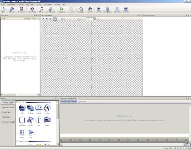Viewport: 191px width, 150px height.
Task: Click the Musik toolbar icon
Action: click(42, 10)
